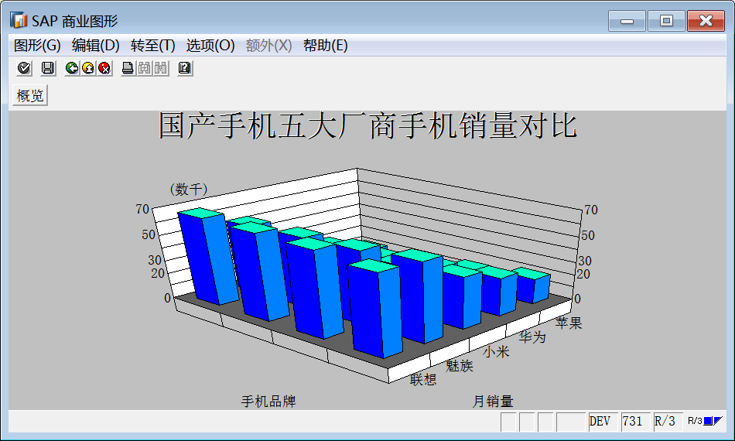Click the 731 status bar field
This screenshot has height=441, width=735.
[x=636, y=422]
